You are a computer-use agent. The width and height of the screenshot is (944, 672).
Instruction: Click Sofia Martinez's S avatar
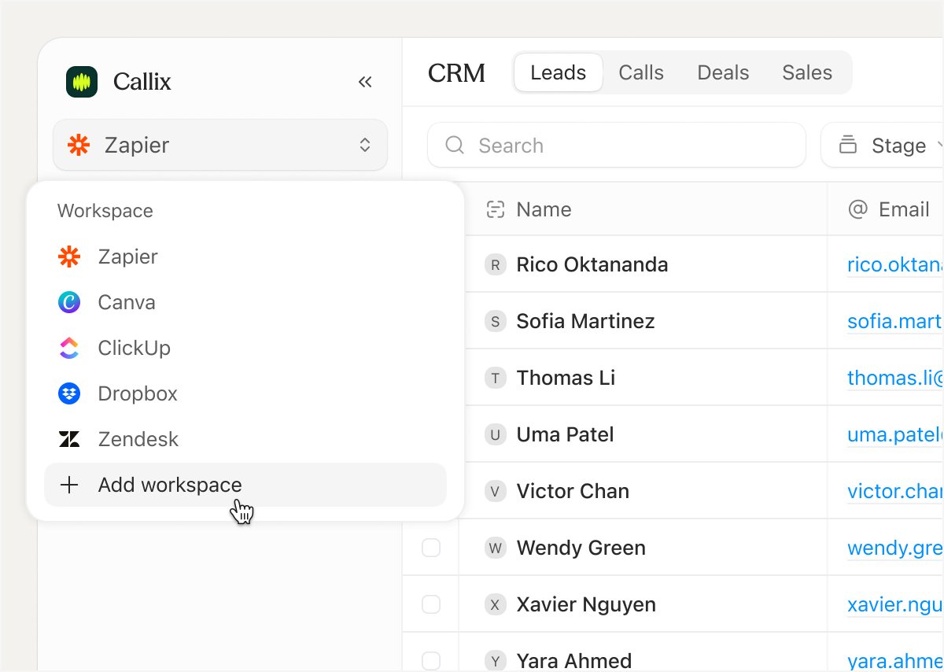495,321
